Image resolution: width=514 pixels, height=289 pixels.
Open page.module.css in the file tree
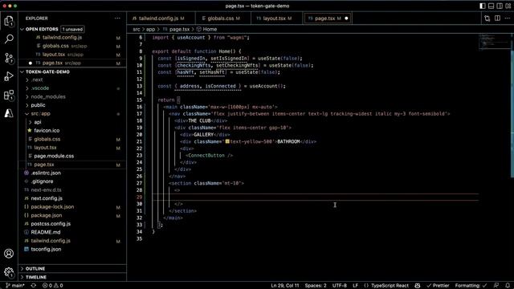pos(54,156)
